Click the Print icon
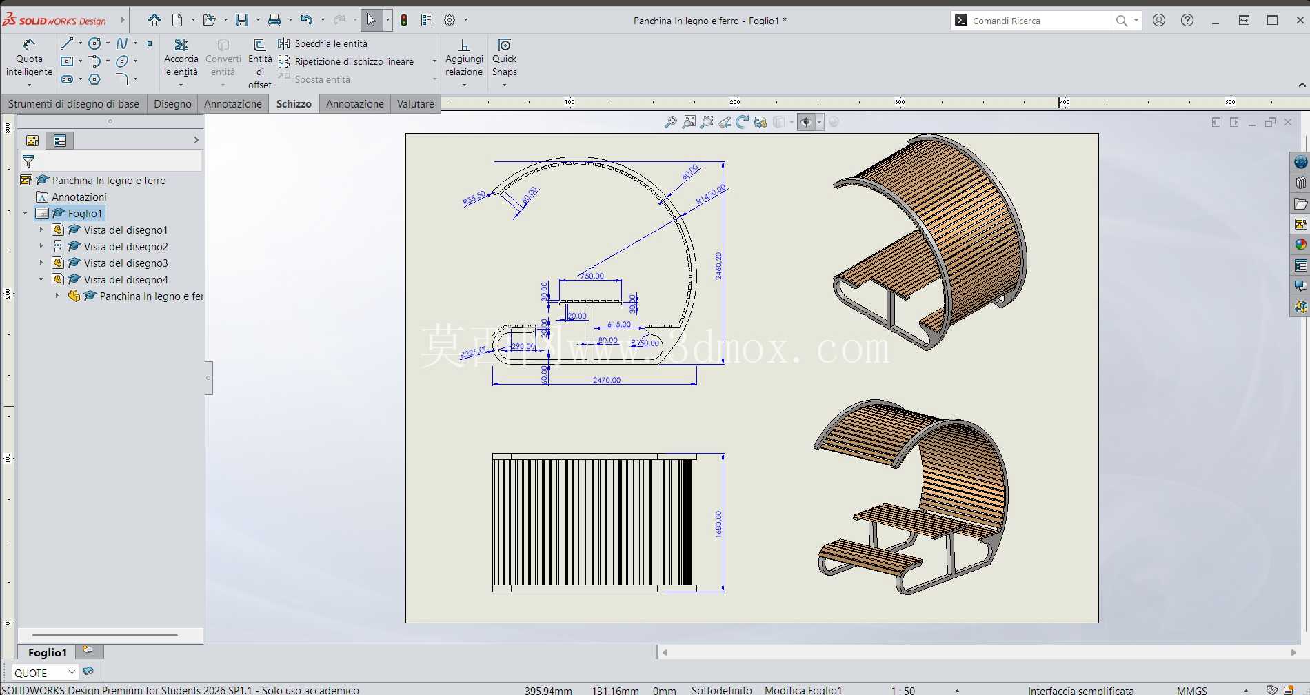Screen dimensions: 1310x695 tap(274, 20)
